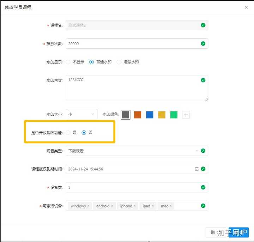
Task: Click the windows tag text
Action: point(78,206)
